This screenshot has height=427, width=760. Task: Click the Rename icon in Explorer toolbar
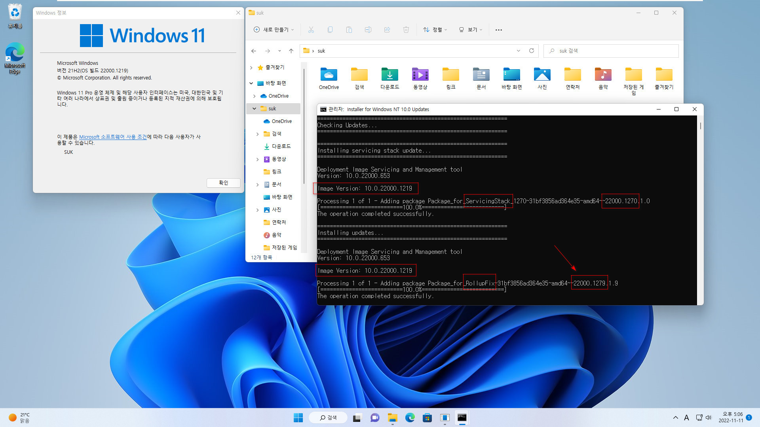coord(368,30)
